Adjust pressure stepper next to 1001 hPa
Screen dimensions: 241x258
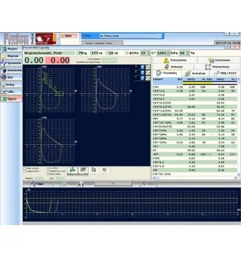pos(168,53)
